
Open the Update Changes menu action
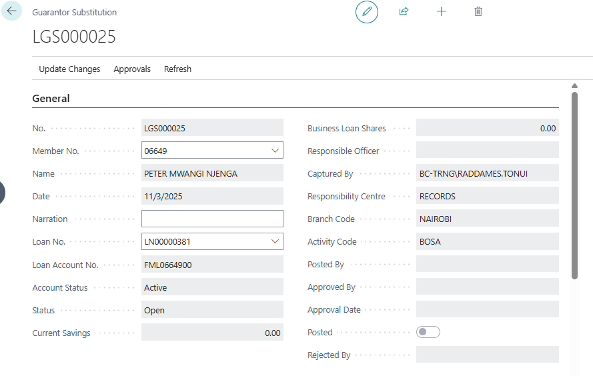coord(69,69)
